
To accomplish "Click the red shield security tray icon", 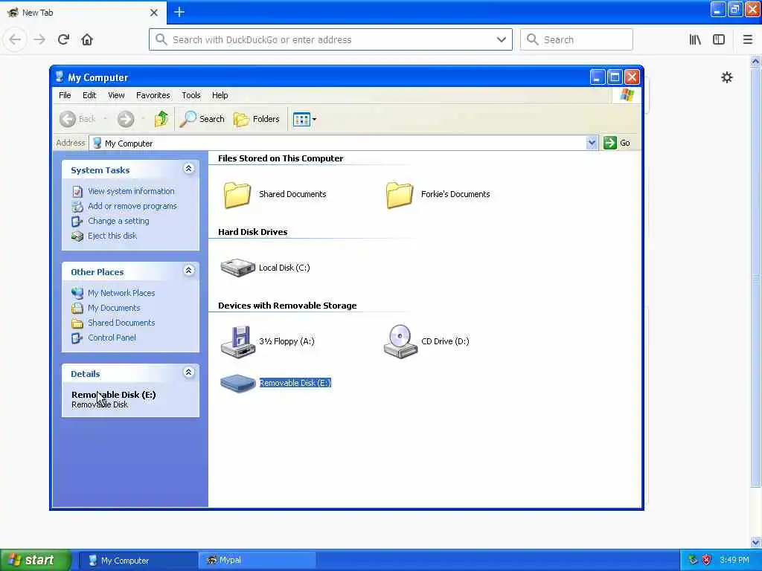I will click(707, 561).
